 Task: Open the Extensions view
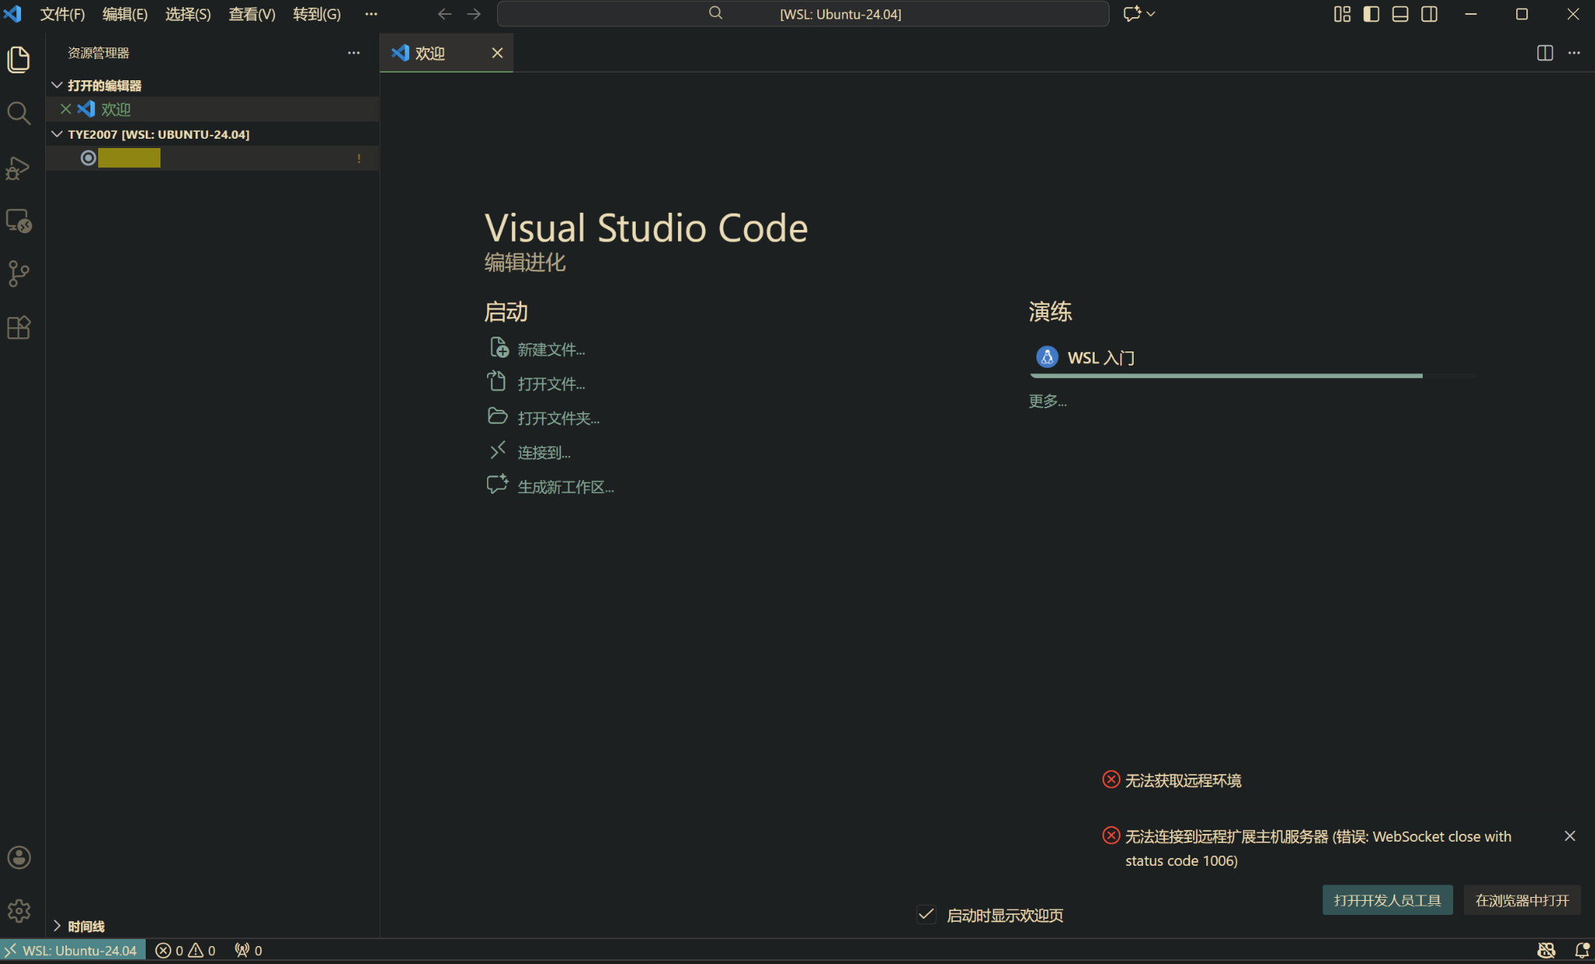coord(19,327)
